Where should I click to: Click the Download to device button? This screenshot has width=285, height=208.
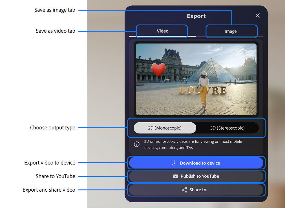tap(196, 163)
